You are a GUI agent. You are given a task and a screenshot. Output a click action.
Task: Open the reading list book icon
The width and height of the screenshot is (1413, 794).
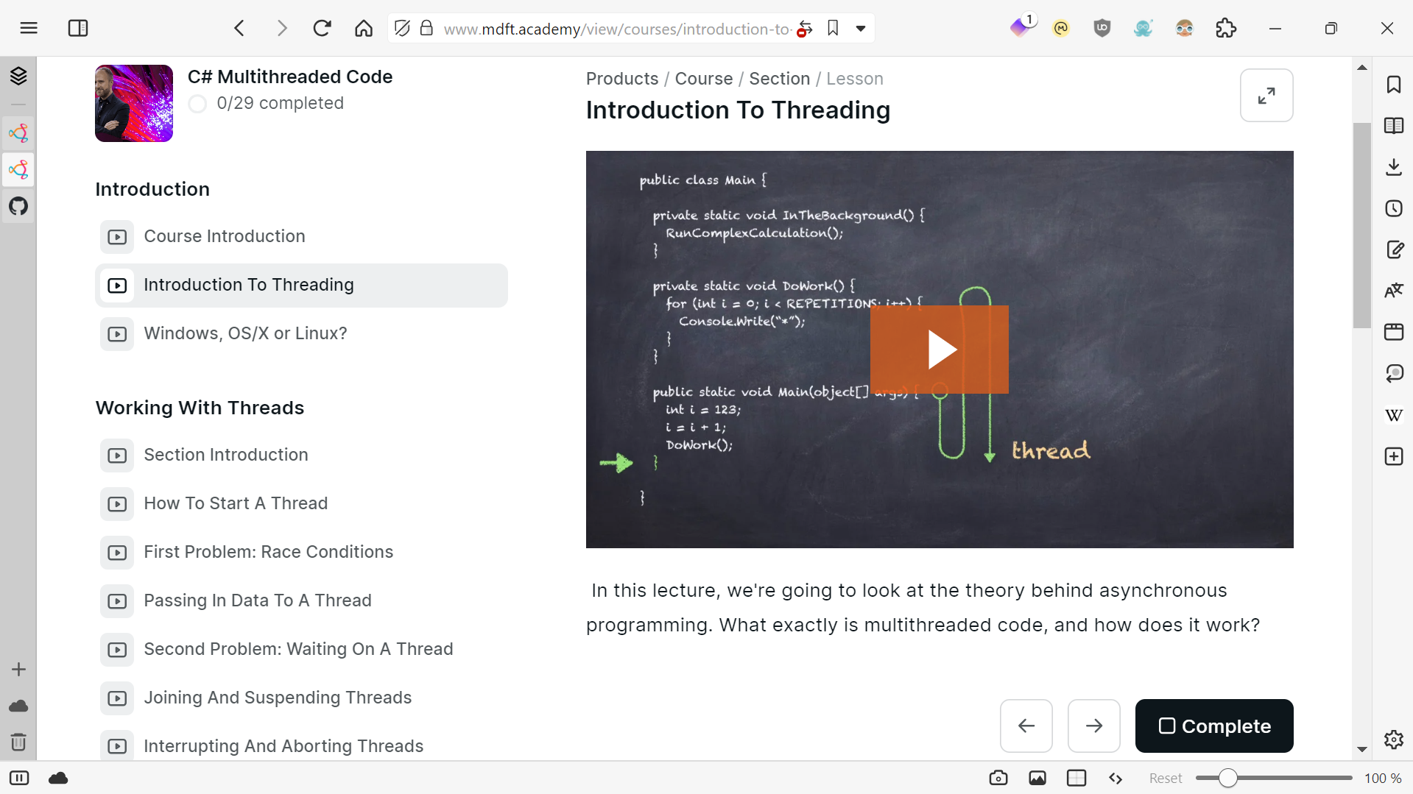click(x=1394, y=126)
